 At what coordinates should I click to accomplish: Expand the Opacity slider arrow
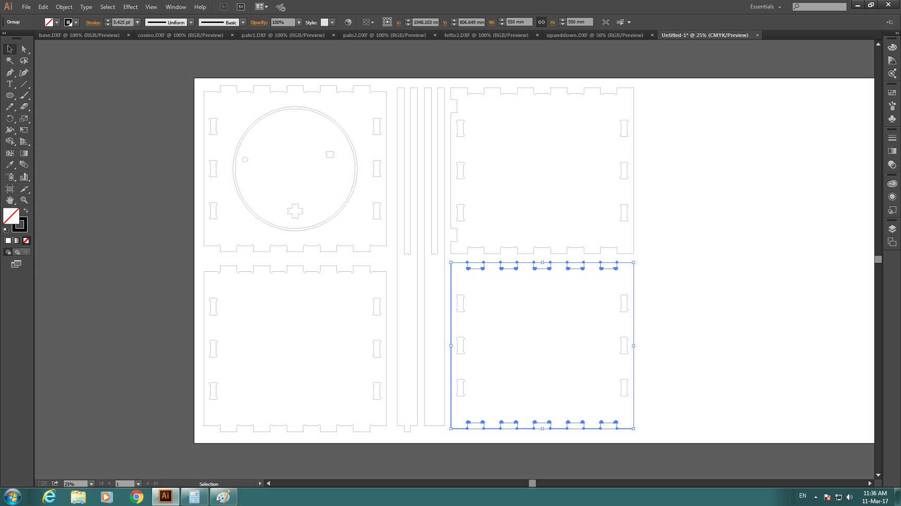pyautogui.click(x=299, y=22)
